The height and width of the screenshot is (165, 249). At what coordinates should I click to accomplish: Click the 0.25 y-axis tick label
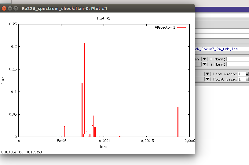pos(13,24)
